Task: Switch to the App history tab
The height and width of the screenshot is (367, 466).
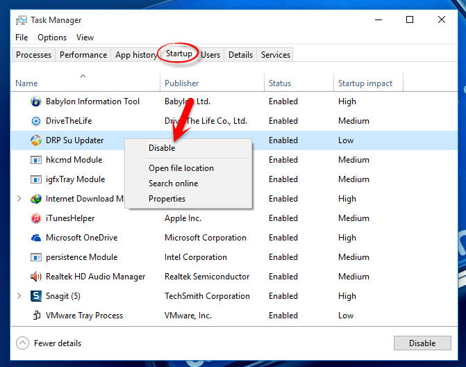Action: [x=135, y=55]
